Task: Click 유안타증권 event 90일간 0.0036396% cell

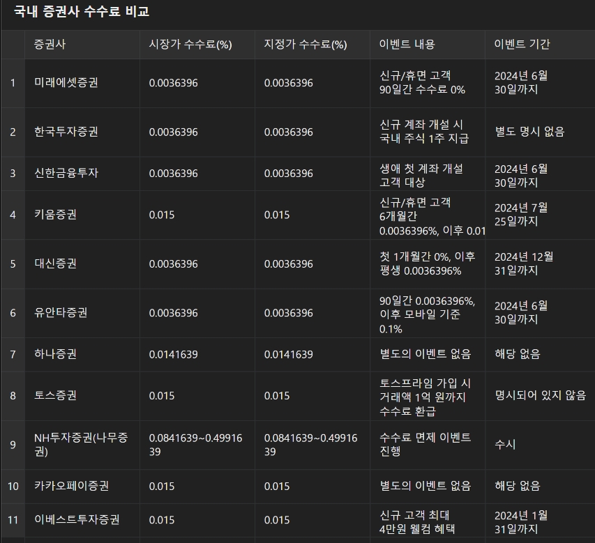Action: [428, 313]
